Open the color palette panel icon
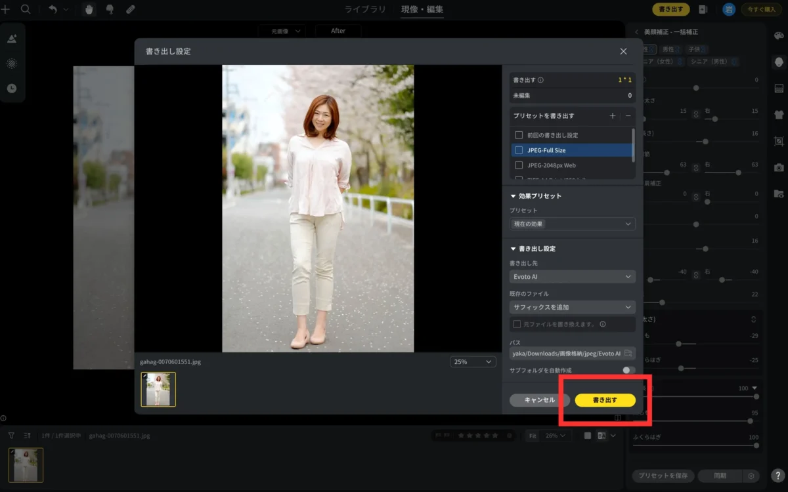 [x=779, y=36]
